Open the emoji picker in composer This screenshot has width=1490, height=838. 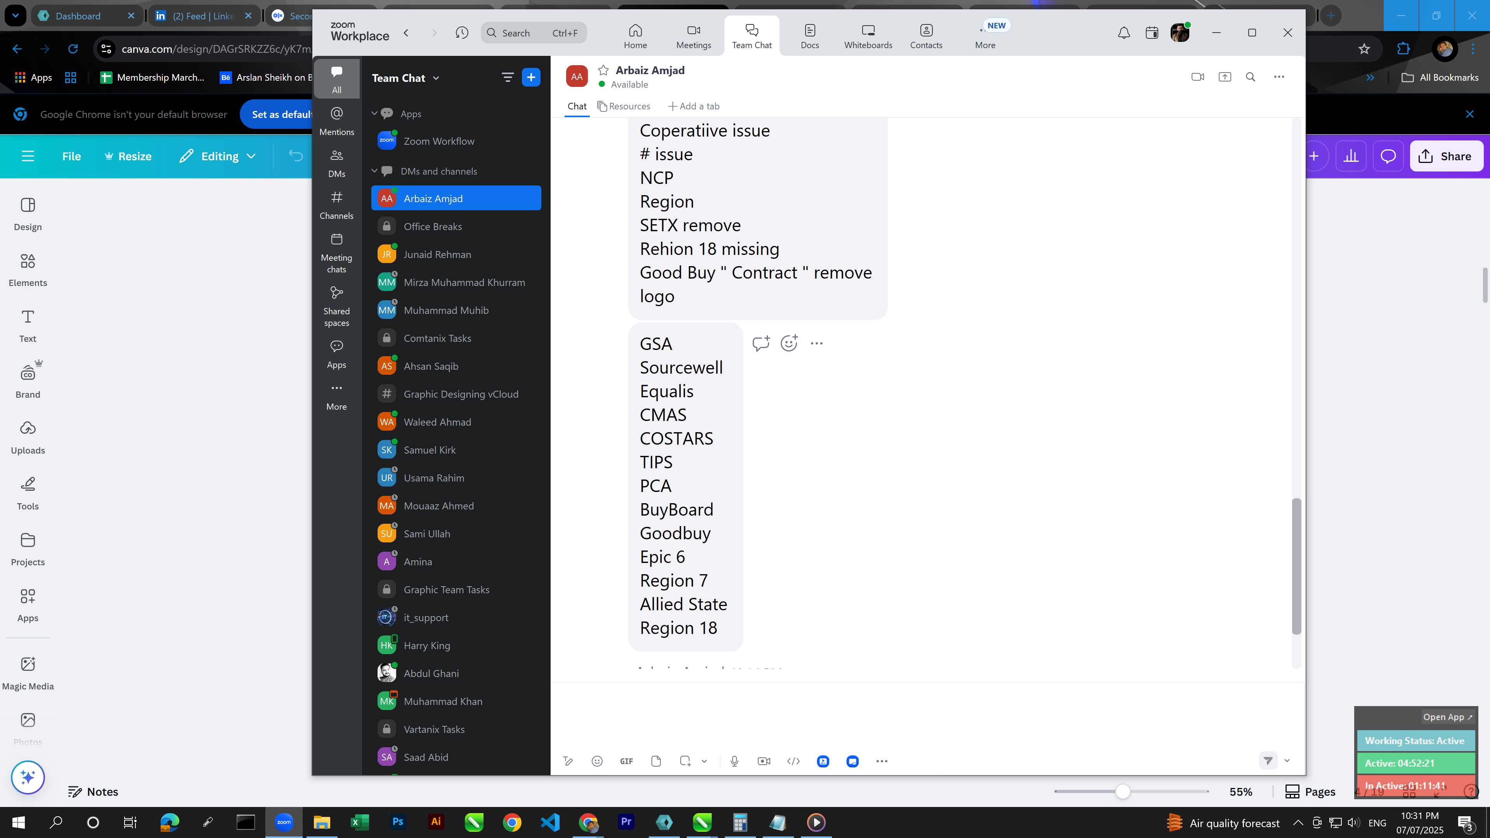pyautogui.click(x=597, y=761)
